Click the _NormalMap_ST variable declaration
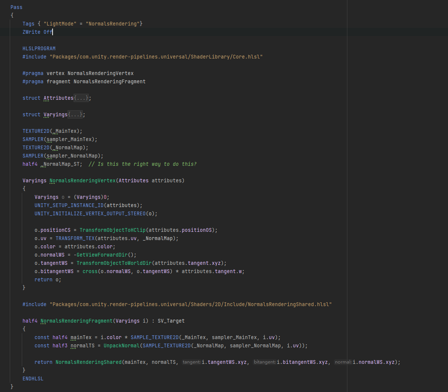The image size is (448, 392). 62,164
